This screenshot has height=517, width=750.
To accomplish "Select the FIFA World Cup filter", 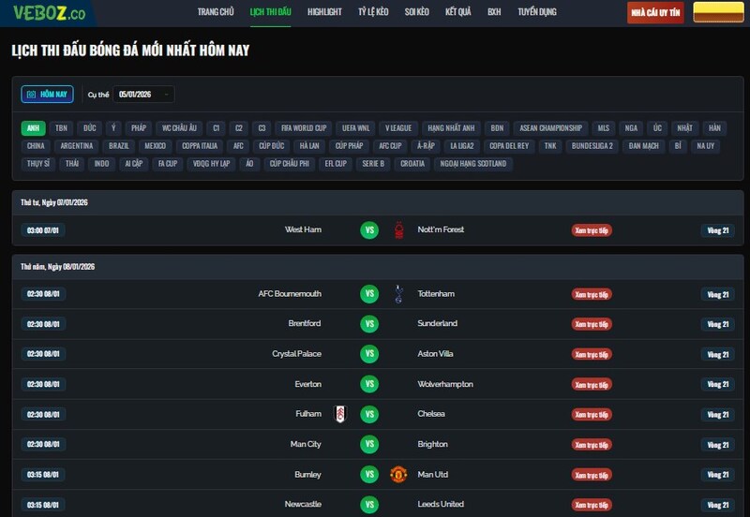I will point(304,128).
